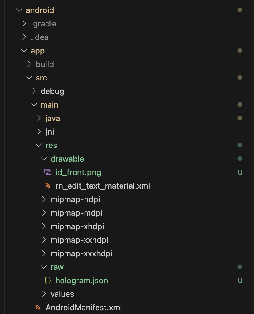
Task: Click the green status dot beside the raw folder
Action: [x=240, y=267]
